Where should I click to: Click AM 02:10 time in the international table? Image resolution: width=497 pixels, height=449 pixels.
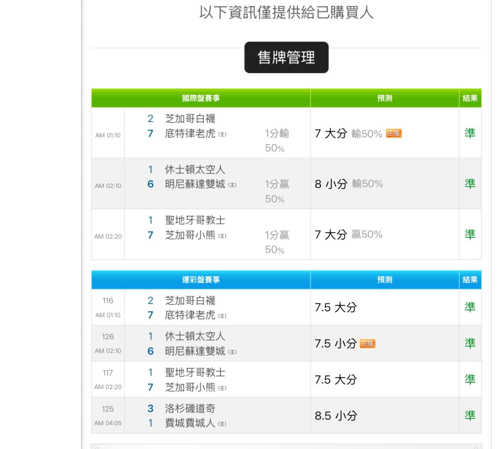(108, 186)
